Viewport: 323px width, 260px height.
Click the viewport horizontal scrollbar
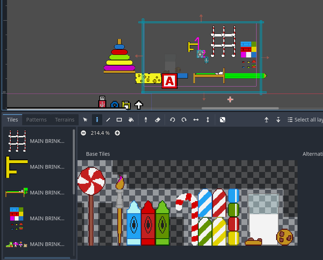[240, 108]
